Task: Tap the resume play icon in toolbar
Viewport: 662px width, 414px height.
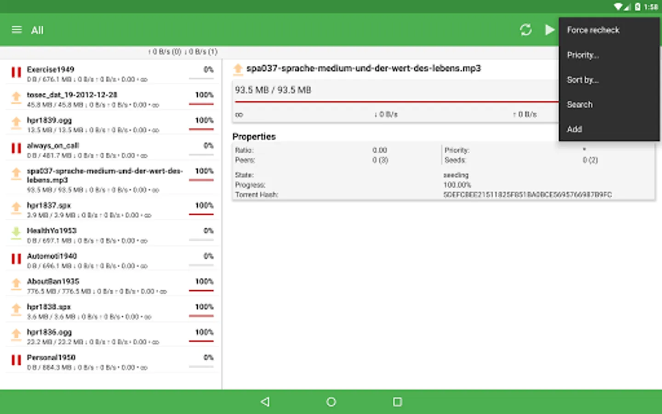Action: (x=549, y=30)
